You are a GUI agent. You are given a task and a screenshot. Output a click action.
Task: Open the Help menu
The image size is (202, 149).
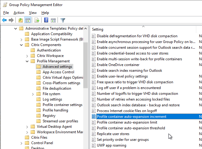click(45, 13)
